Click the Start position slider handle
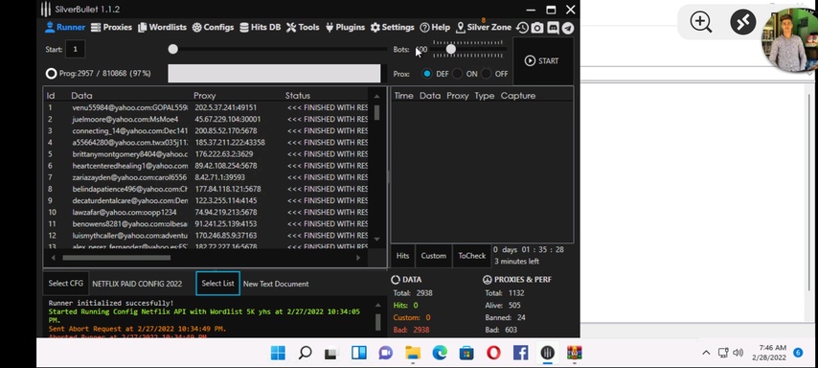This screenshot has height=368, width=818. (x=172, y=49)
